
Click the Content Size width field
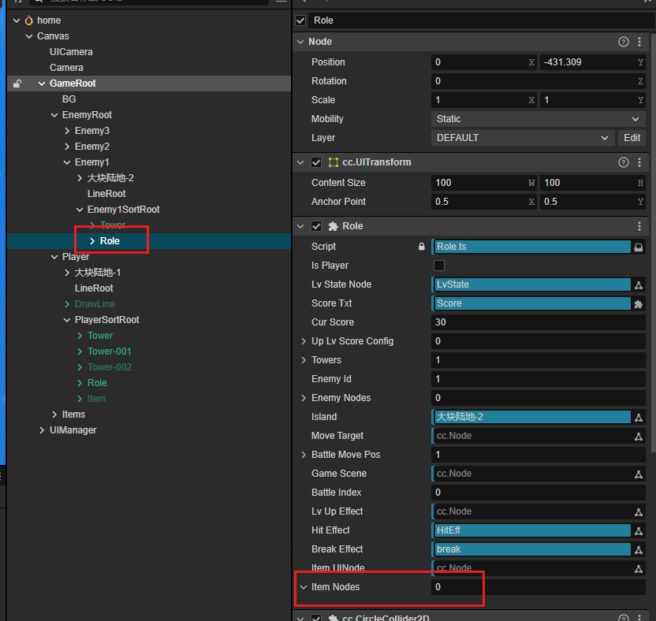(x=483, y=183)
